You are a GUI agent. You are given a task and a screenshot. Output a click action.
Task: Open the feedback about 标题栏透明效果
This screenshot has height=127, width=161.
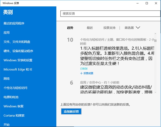(x=117, y=56)
